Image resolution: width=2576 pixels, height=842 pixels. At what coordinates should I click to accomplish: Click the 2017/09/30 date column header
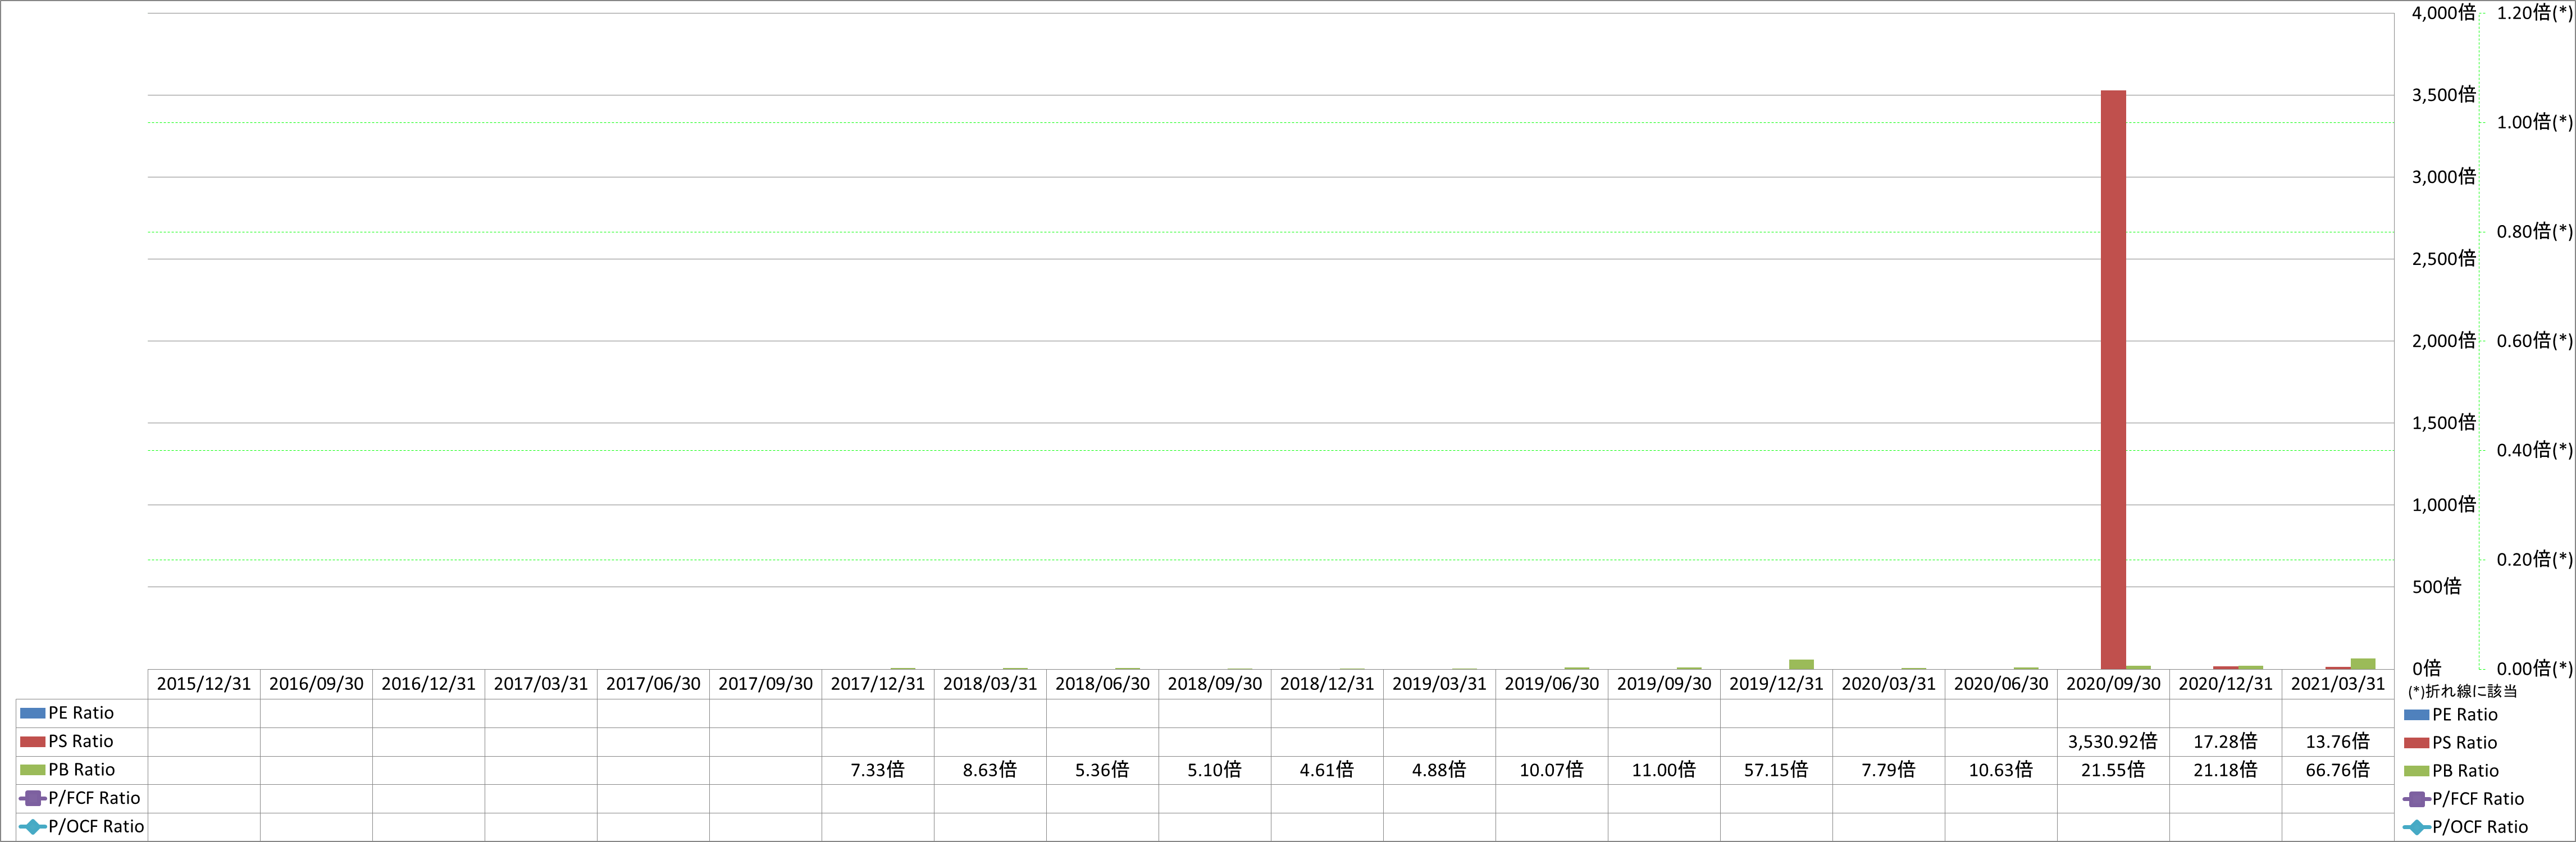tap(765, 684)
